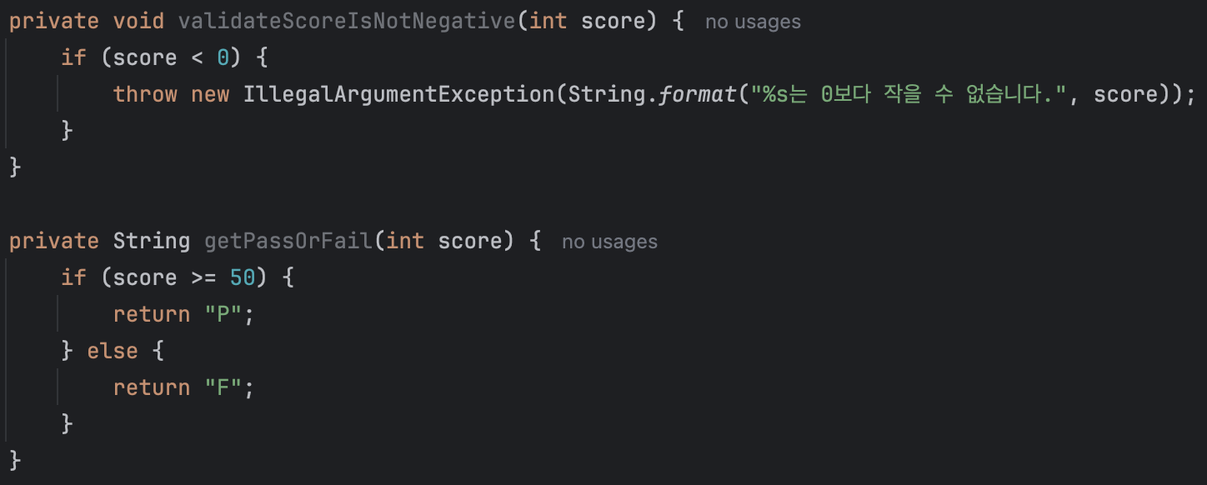Viewport: 1207px width, 485px height.
Task: Place cursor on getPassOrFail method name
Action: coord(288,242)
